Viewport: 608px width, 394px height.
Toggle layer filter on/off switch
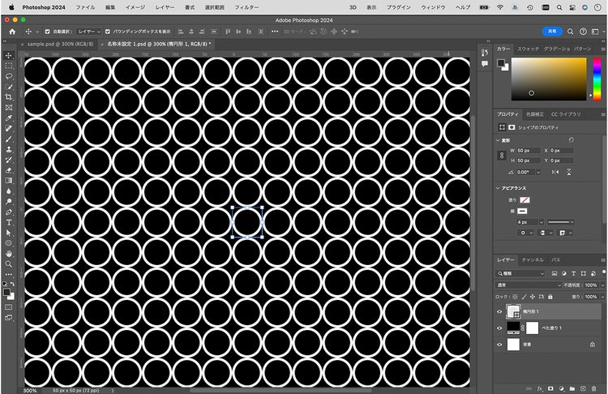tap(604, 272)
